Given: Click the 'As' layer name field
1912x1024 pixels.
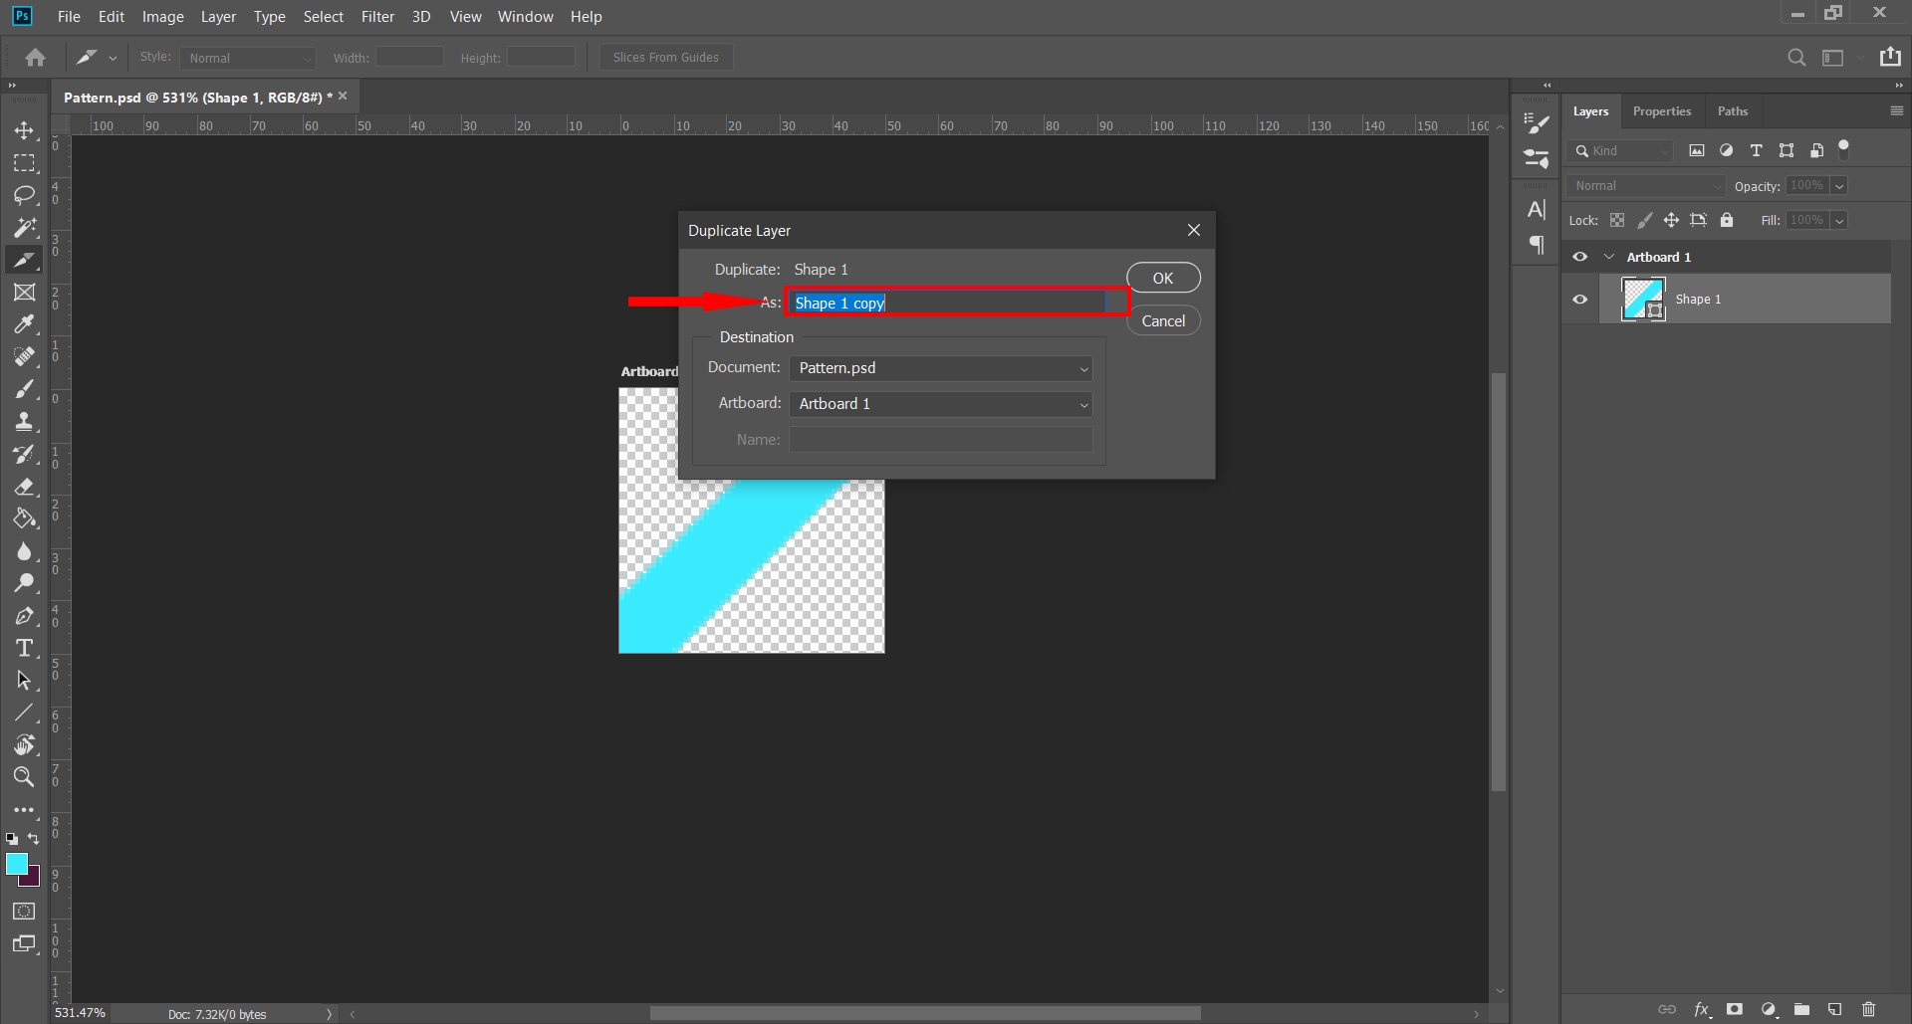Looking at the screenshot, I should click(x=956, y=303).
